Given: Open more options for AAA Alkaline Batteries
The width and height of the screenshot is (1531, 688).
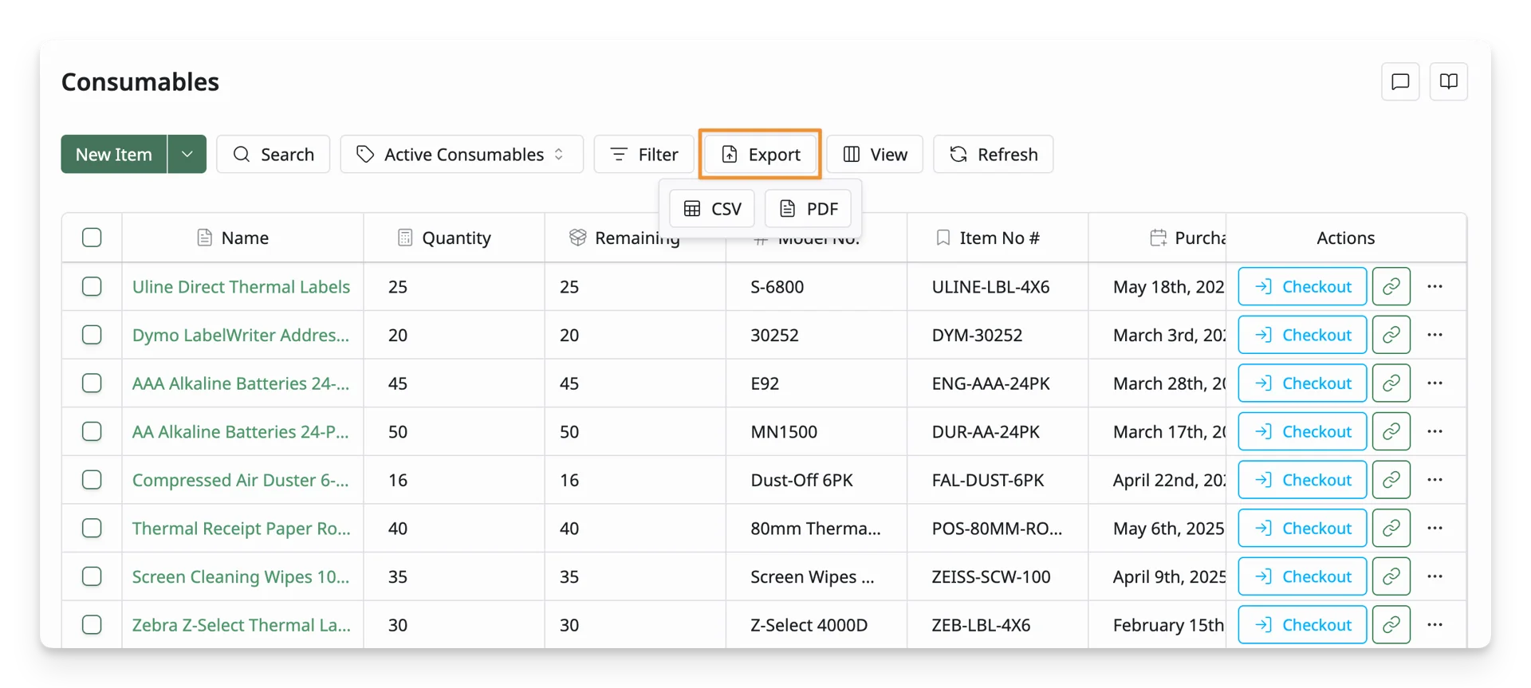Looking at the screenshot, I should point(1435,383).
